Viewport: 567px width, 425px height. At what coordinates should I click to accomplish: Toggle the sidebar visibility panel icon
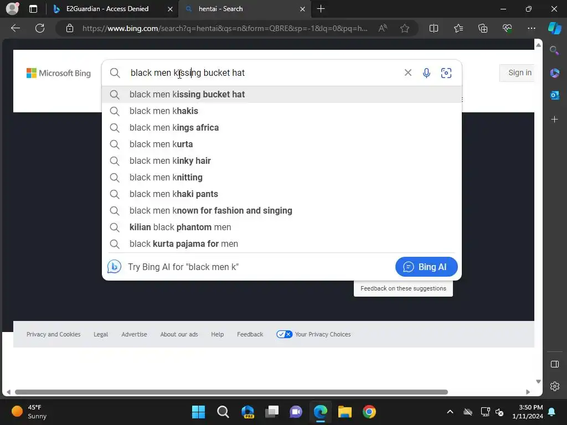pos(554,364)
